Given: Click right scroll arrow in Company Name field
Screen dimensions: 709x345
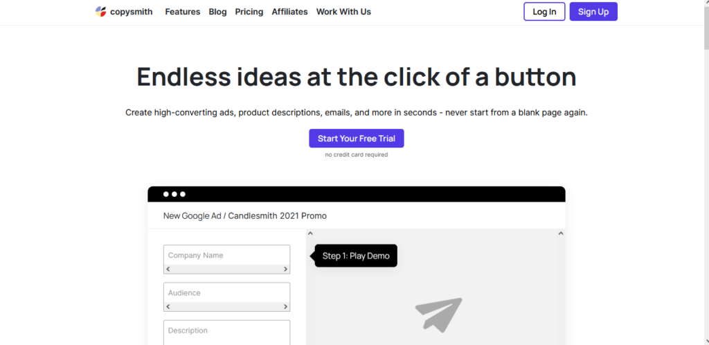Looking at the screenshot, I should pos(285,269).
